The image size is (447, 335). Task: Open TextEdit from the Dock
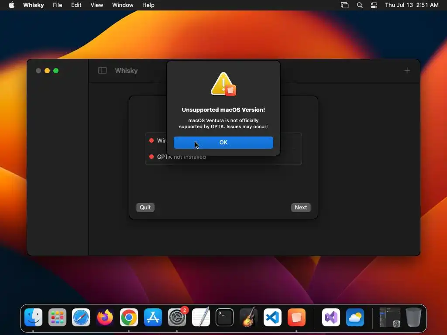(201, 318)
